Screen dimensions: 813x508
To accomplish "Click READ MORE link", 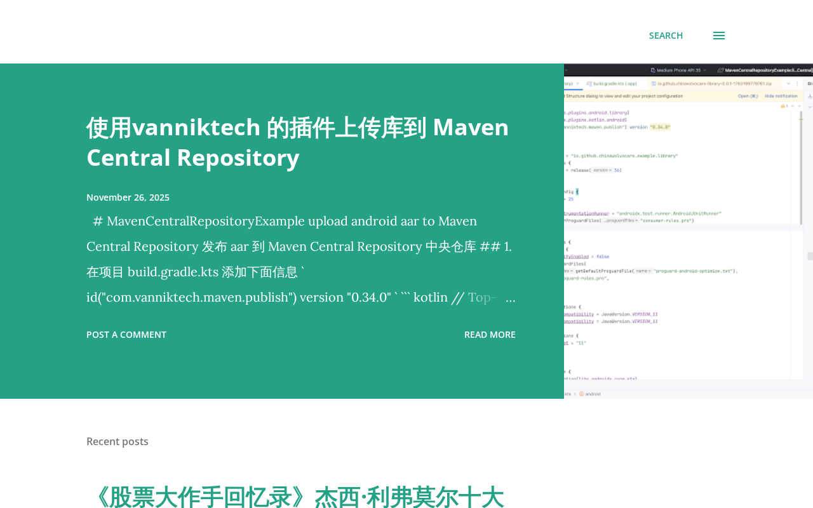I will click(x=490, y=335).
